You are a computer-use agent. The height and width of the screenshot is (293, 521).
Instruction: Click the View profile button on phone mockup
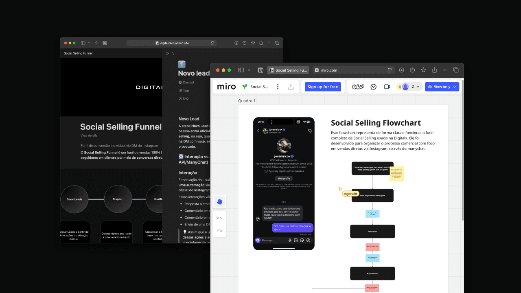click(284, 178)
